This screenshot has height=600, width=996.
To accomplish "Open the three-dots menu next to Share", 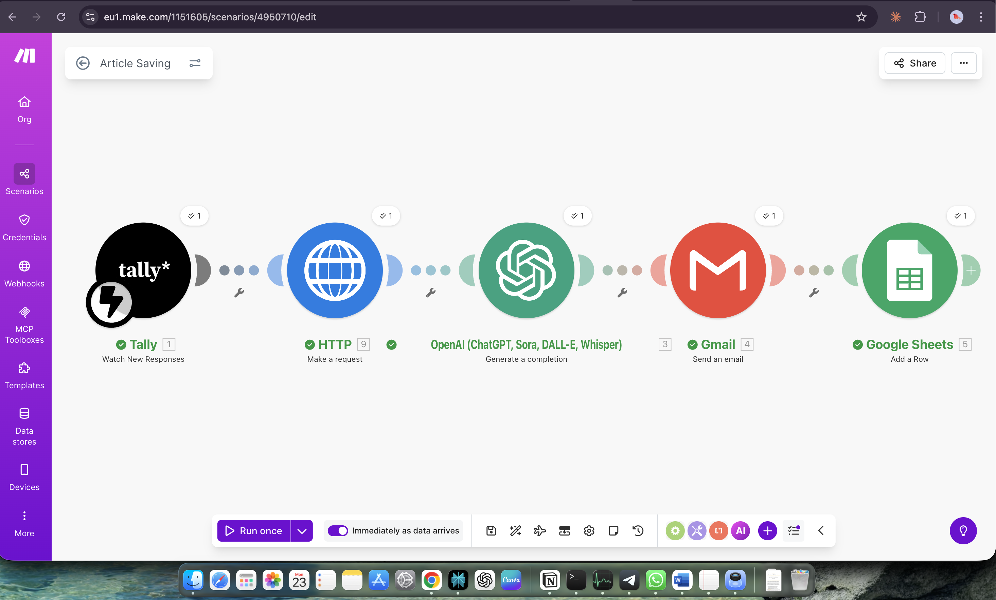I will [x=963, y=63].
